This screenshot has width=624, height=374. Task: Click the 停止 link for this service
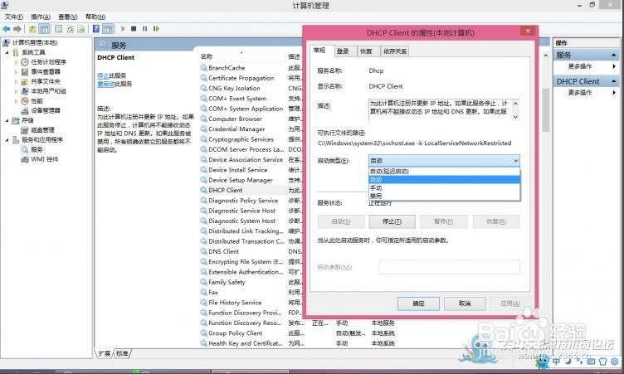click(x=103, y=75)
